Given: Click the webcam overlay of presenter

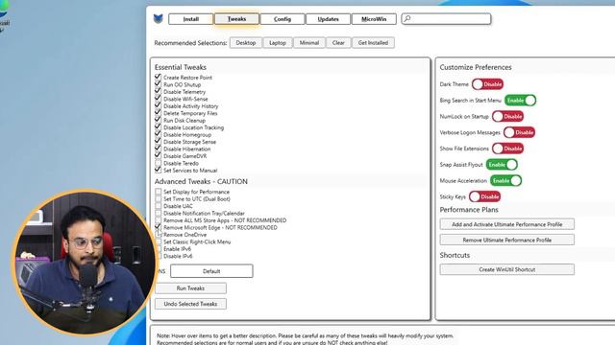Looking at the screenshot, I should point(85,263).
